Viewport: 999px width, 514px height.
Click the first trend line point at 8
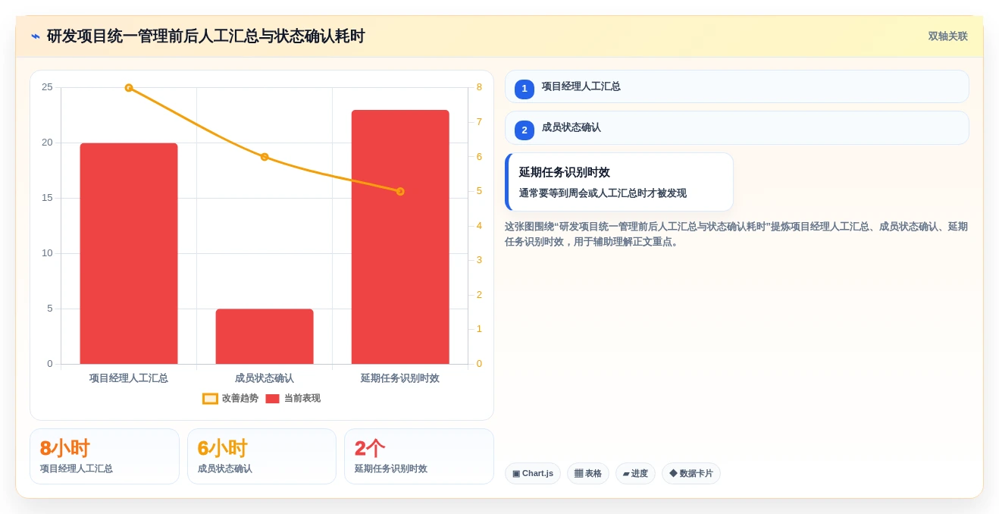pyautogui.click(x=129, y=88)
